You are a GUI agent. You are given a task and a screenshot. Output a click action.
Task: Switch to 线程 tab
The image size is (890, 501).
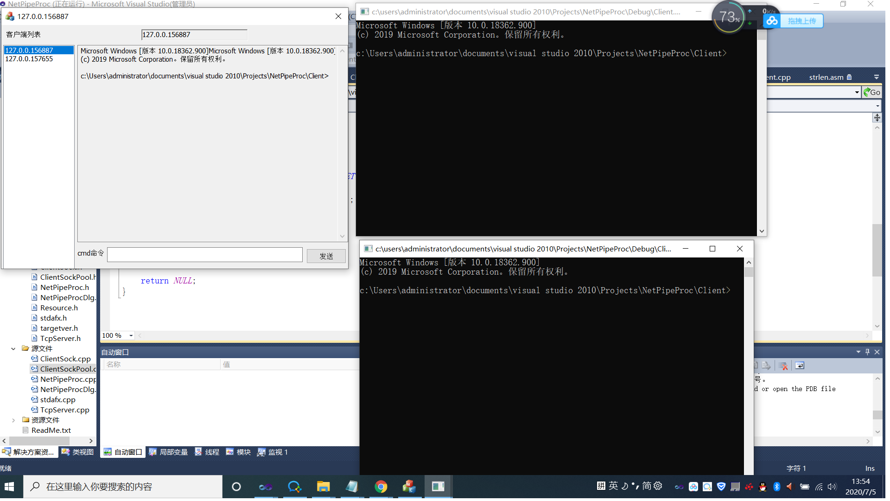click(x=207, y=452)
